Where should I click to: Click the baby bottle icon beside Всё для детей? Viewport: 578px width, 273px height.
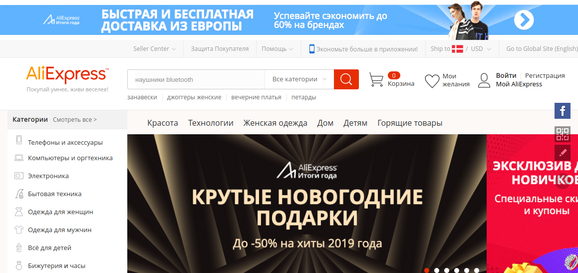19,248
